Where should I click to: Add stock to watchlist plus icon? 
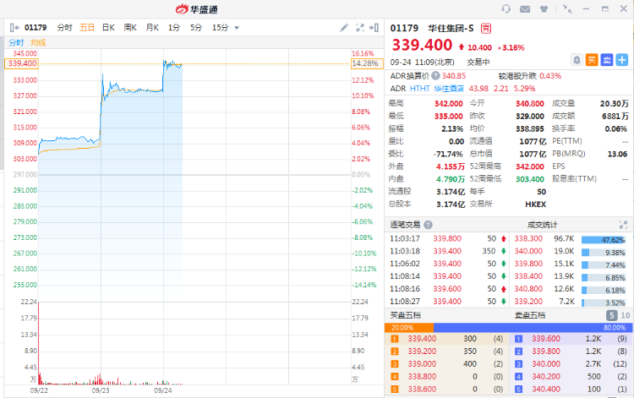pos(622,60)
